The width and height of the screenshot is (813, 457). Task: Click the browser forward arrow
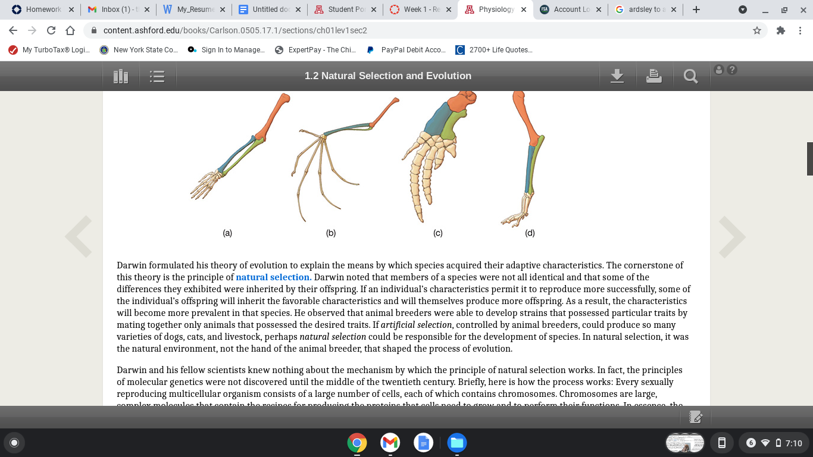pyautogui.click(x=32, y=30)
